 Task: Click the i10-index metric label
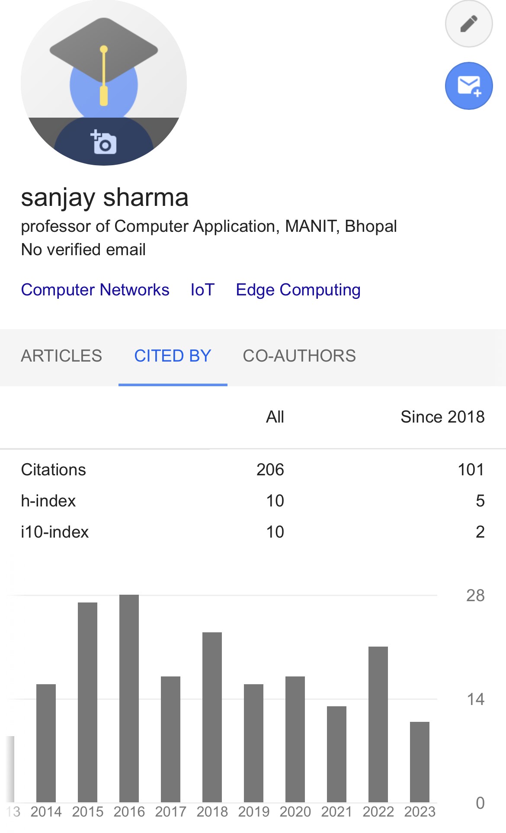pos(55,532)
